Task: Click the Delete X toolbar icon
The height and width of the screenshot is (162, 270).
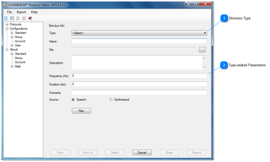Action: (24, 18)
